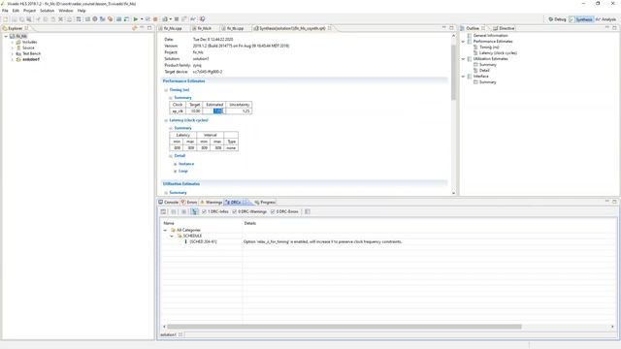The width and height of the screenshot is (621, 349).
Task: Toggle the DRC-Warnings checkbox
Action: (x=235, y=211)
